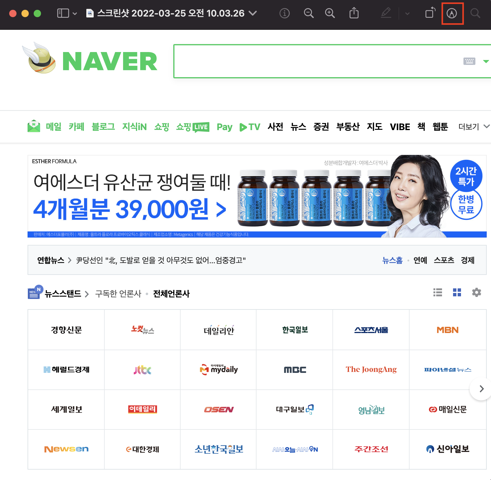The height and width of the screenshot is (480, 491).
Task: Switch to 전체언론사 tab
Action: click(x=171, y=294)
